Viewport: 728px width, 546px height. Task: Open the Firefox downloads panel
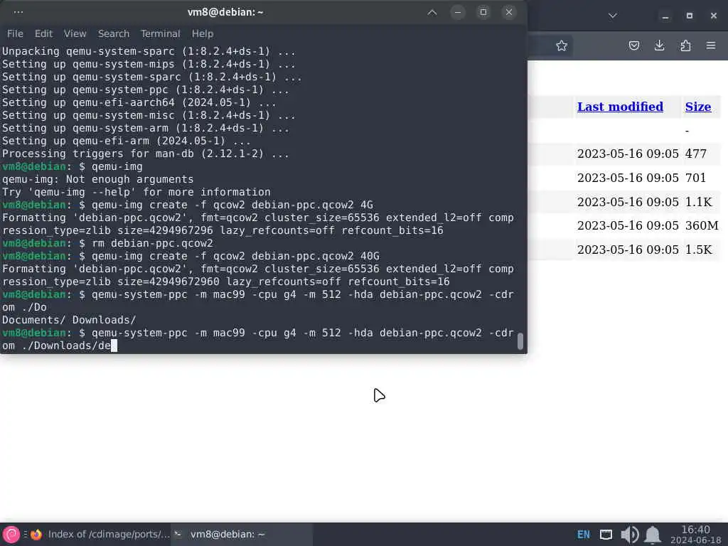[x=659, y=45]
